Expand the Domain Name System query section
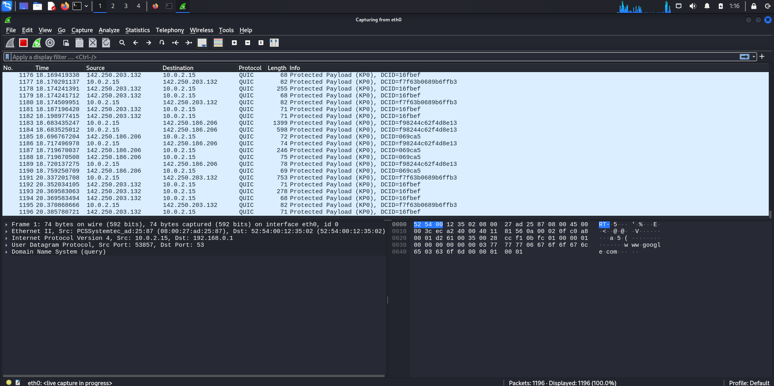The height and width of the screenshot is (386, 774). (6, 252)
